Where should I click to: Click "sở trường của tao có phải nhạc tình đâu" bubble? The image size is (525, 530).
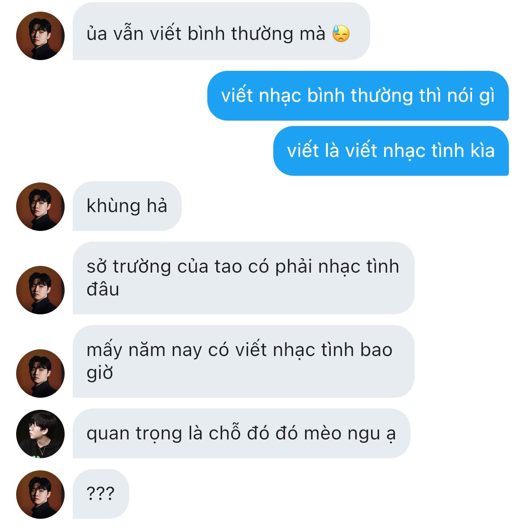(x=244, y=278)
